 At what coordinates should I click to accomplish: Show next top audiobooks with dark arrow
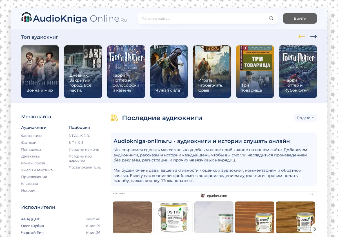tap(313, 37)
